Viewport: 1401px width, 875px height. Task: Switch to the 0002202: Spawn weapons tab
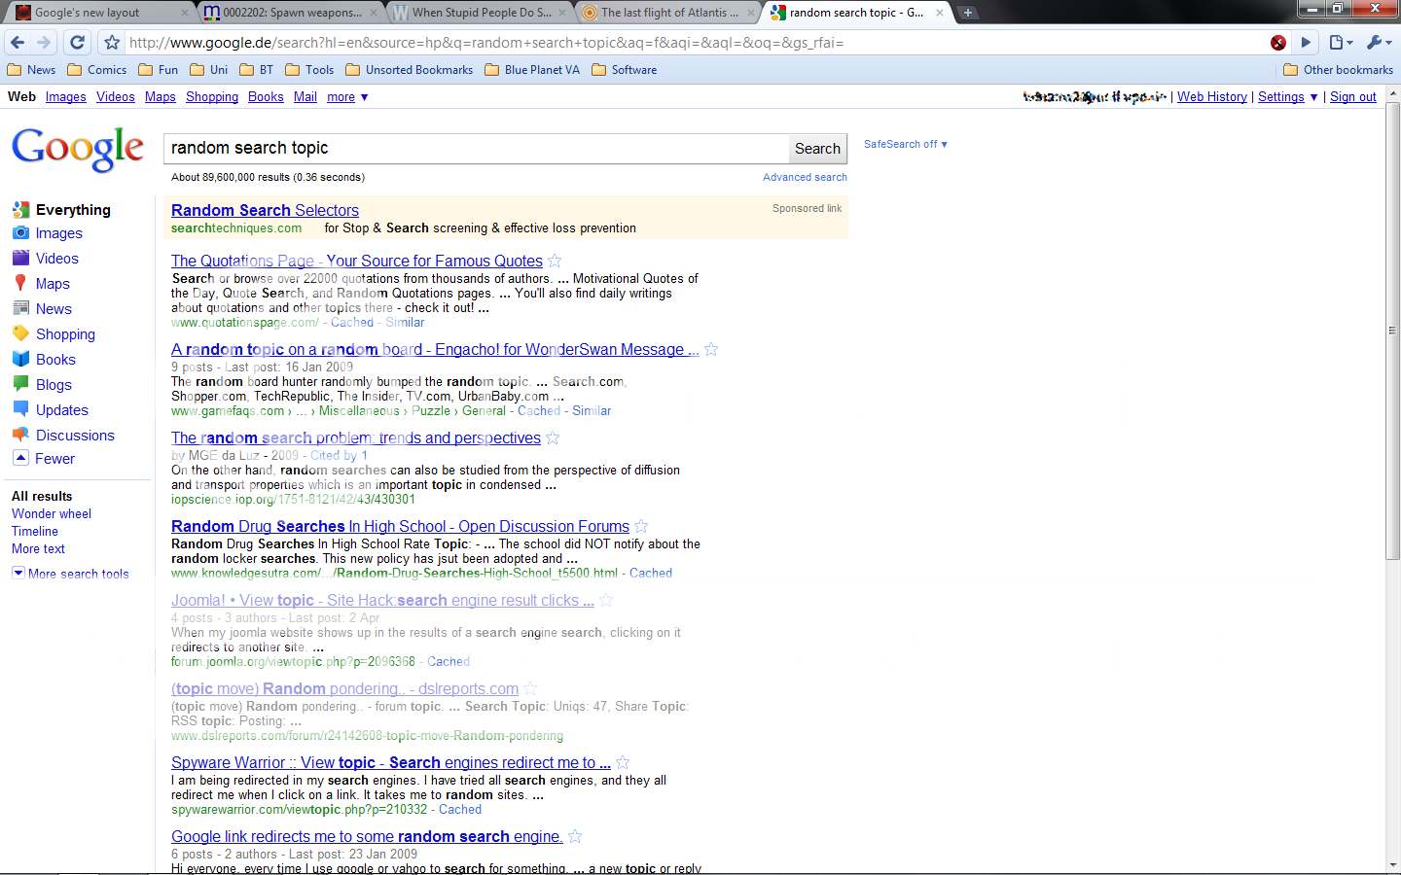[290, 13]
